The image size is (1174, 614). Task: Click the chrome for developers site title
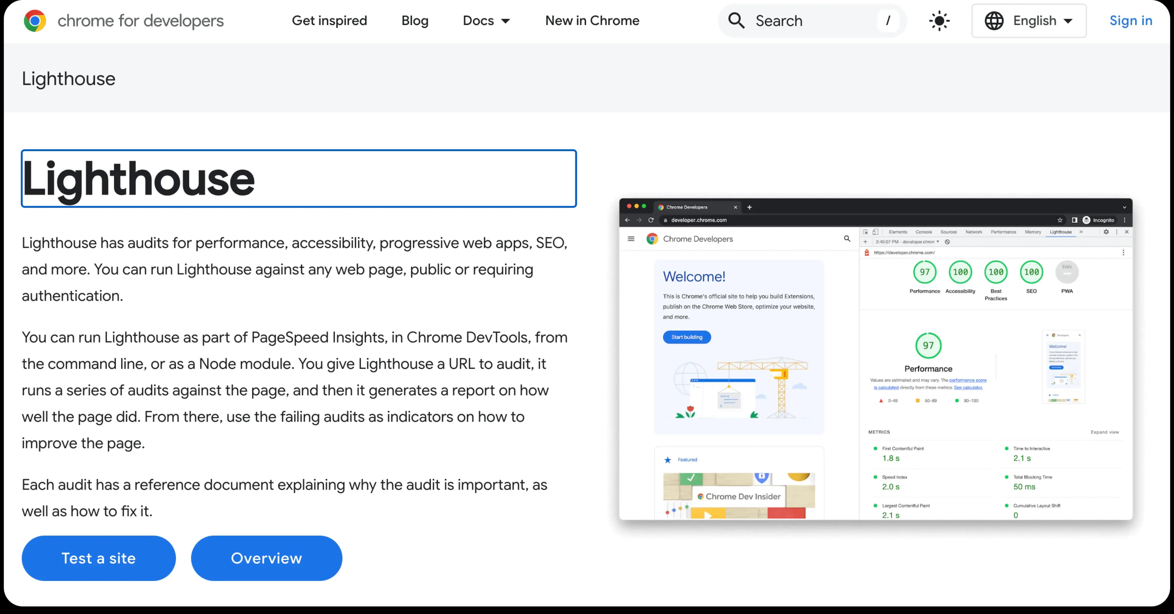[140, 21]
